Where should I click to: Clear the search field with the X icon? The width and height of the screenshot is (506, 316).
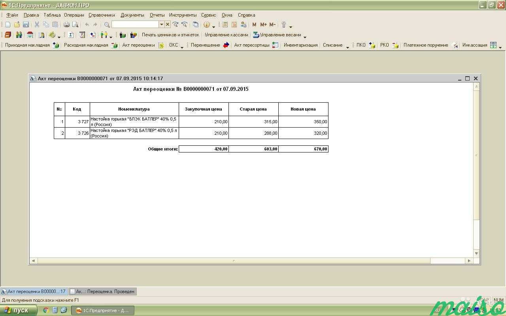tap(168, 24)
